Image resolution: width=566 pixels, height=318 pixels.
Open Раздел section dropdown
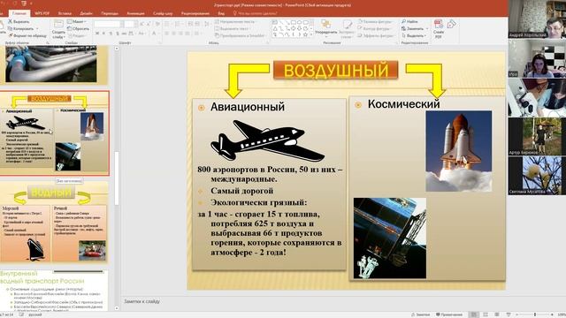click(x=77, y=35)
